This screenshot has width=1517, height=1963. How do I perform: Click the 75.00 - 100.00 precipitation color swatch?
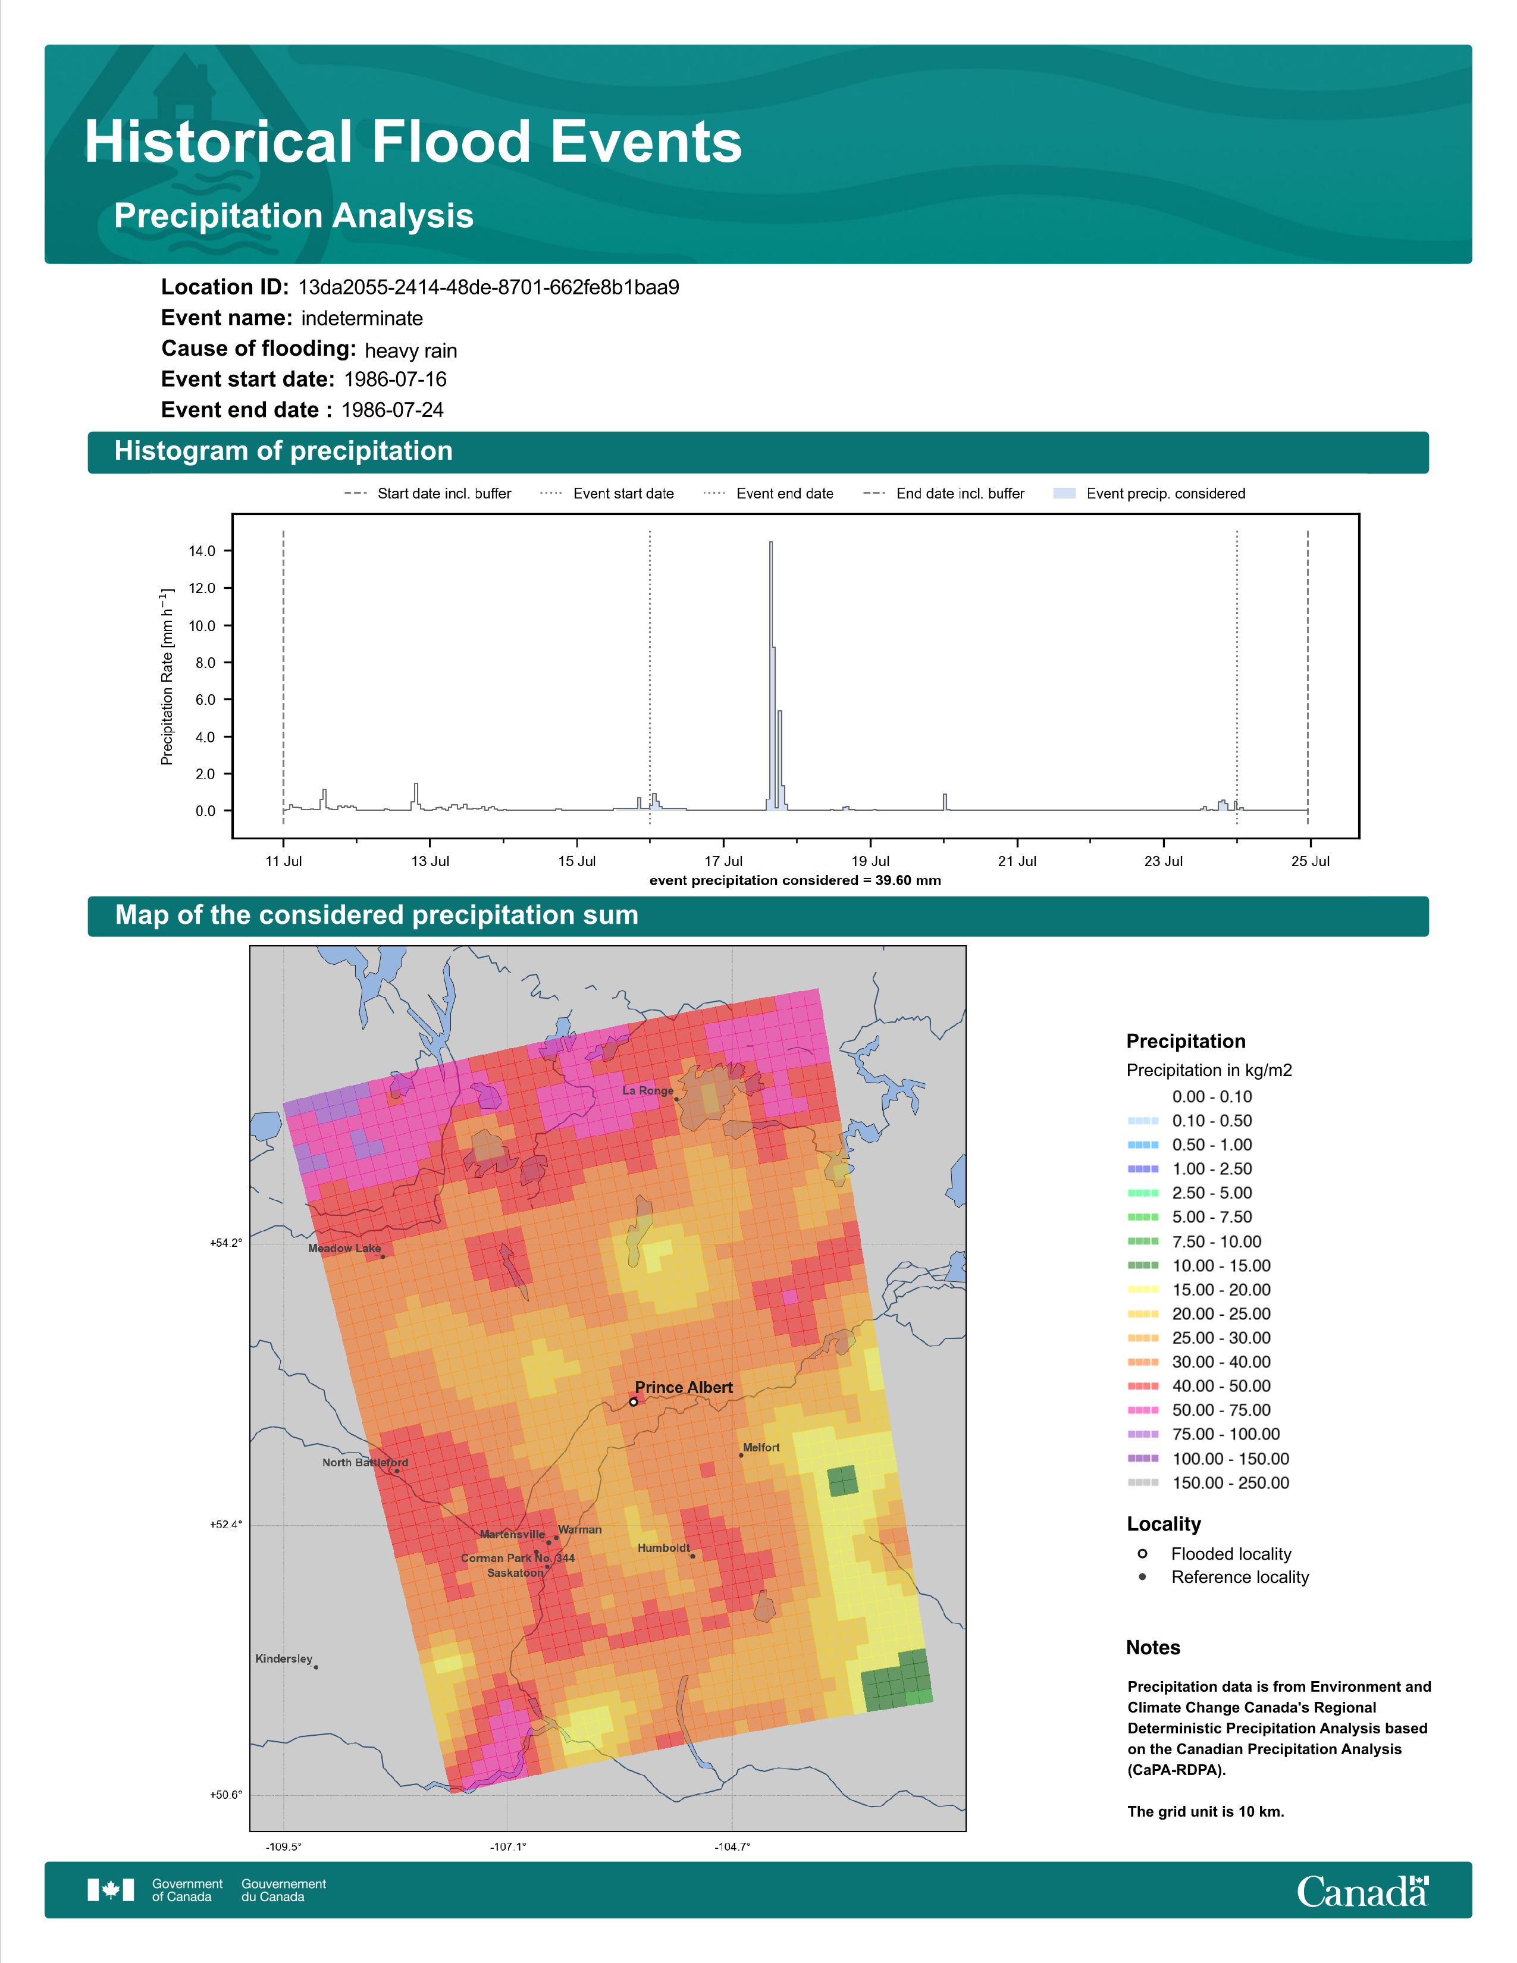(x=1143, y=1435)
